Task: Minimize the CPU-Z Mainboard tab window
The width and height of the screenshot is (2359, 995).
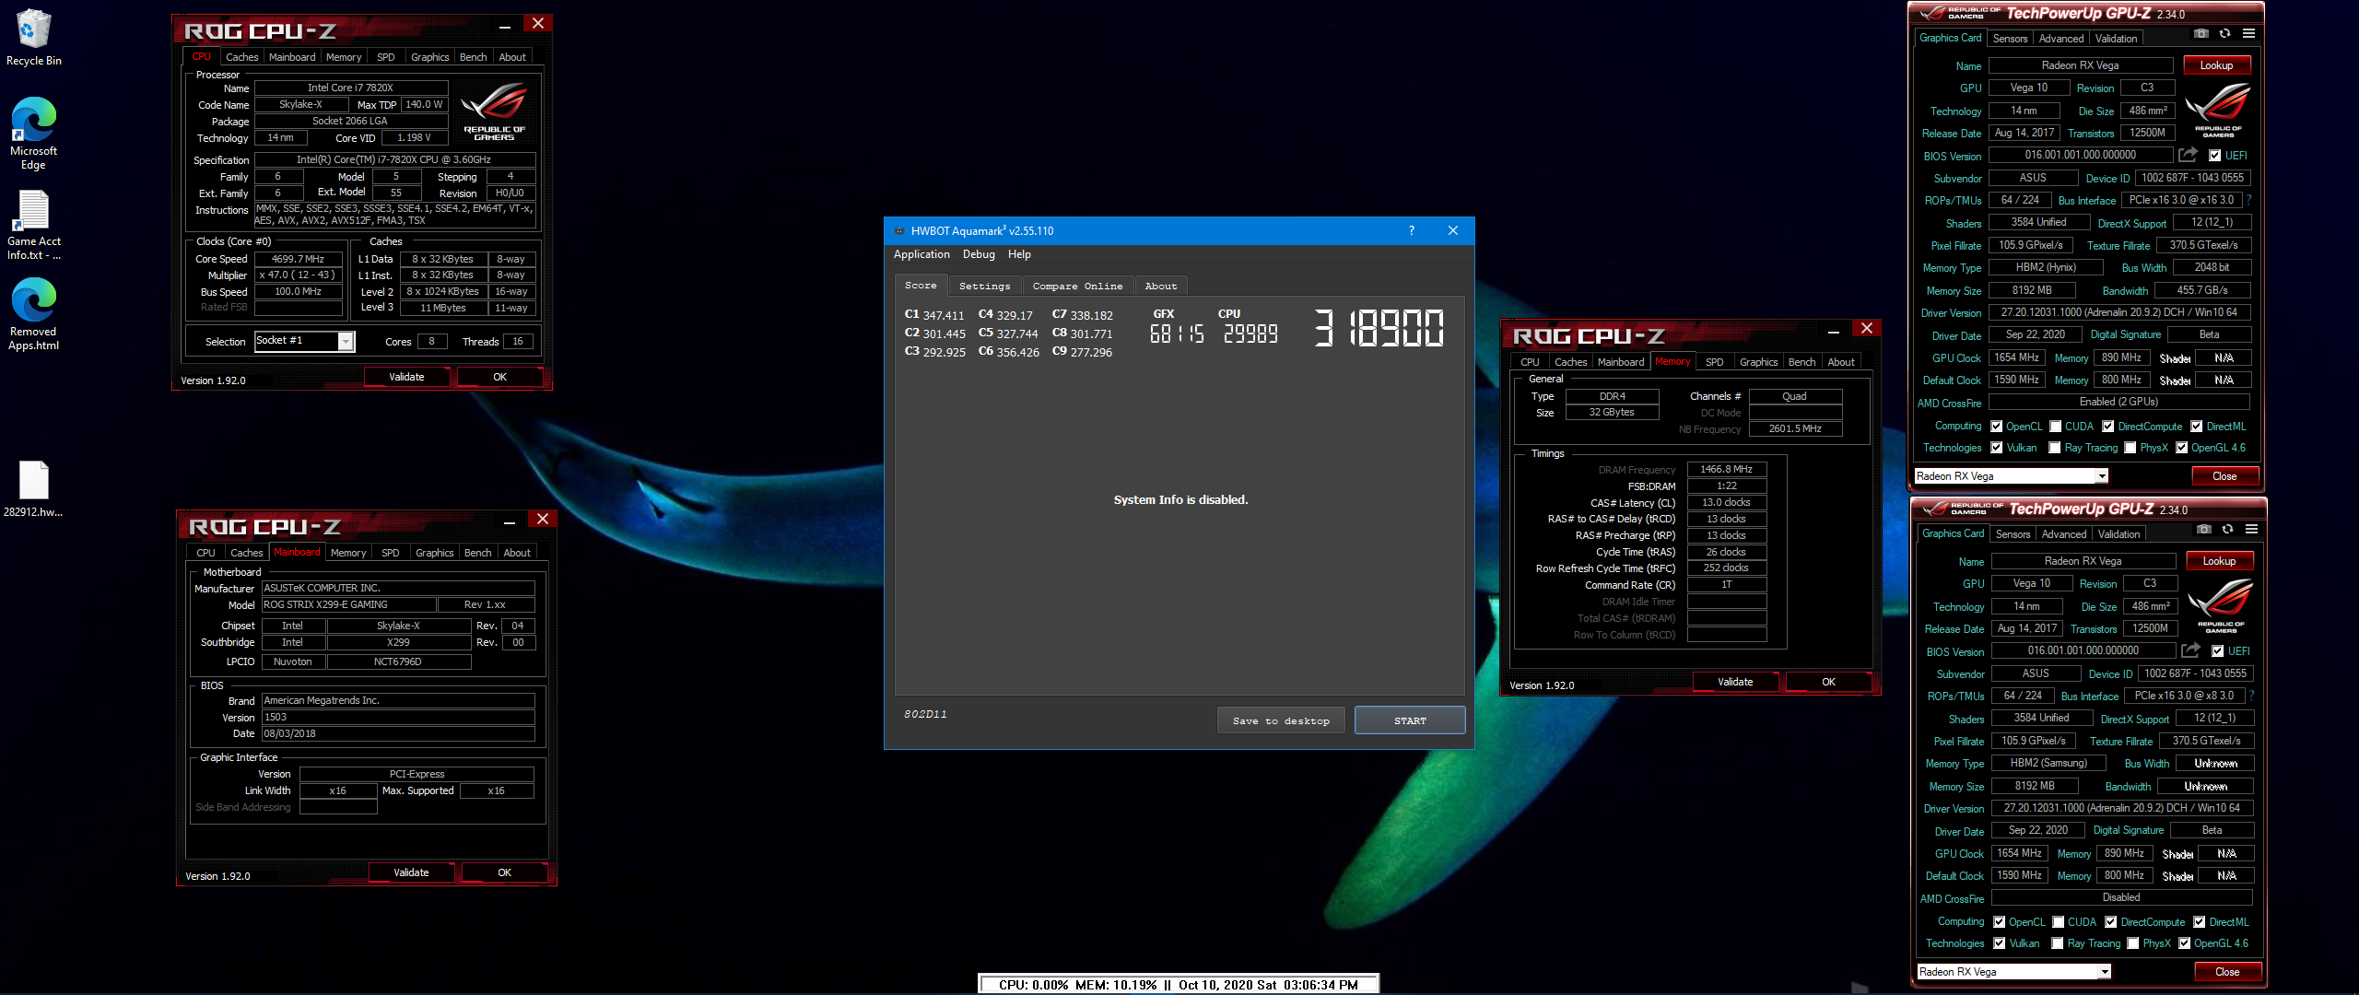Action: pos(509,521)
